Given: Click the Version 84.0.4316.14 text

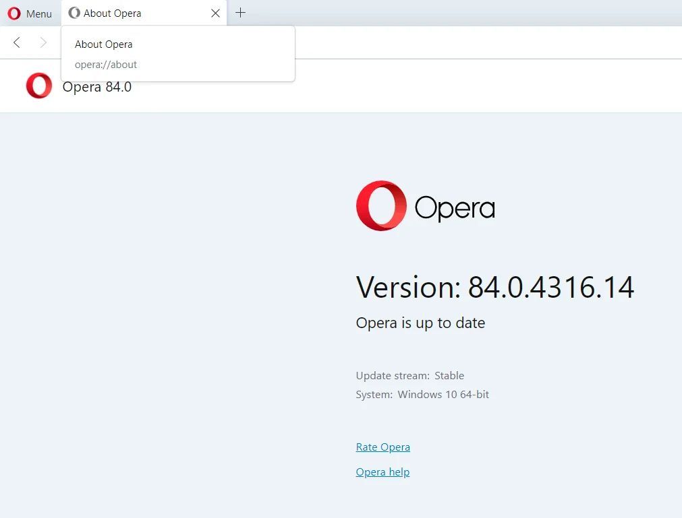Looking at the screenshot, I should (495, 288).
